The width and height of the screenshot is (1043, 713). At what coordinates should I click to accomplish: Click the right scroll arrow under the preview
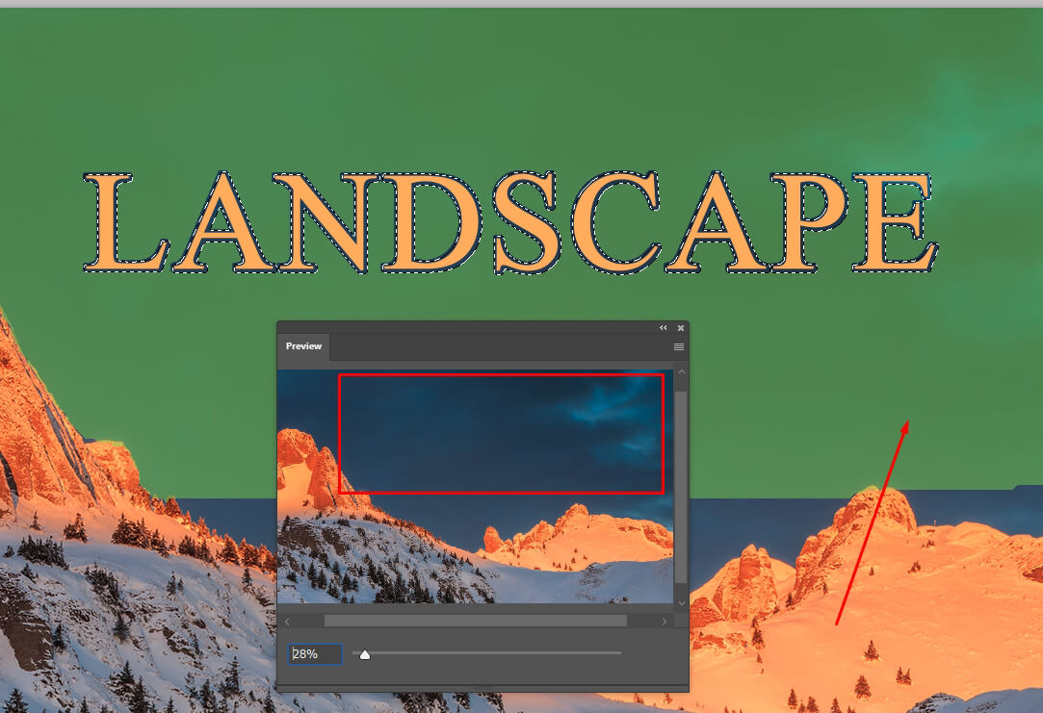(665, 621)
